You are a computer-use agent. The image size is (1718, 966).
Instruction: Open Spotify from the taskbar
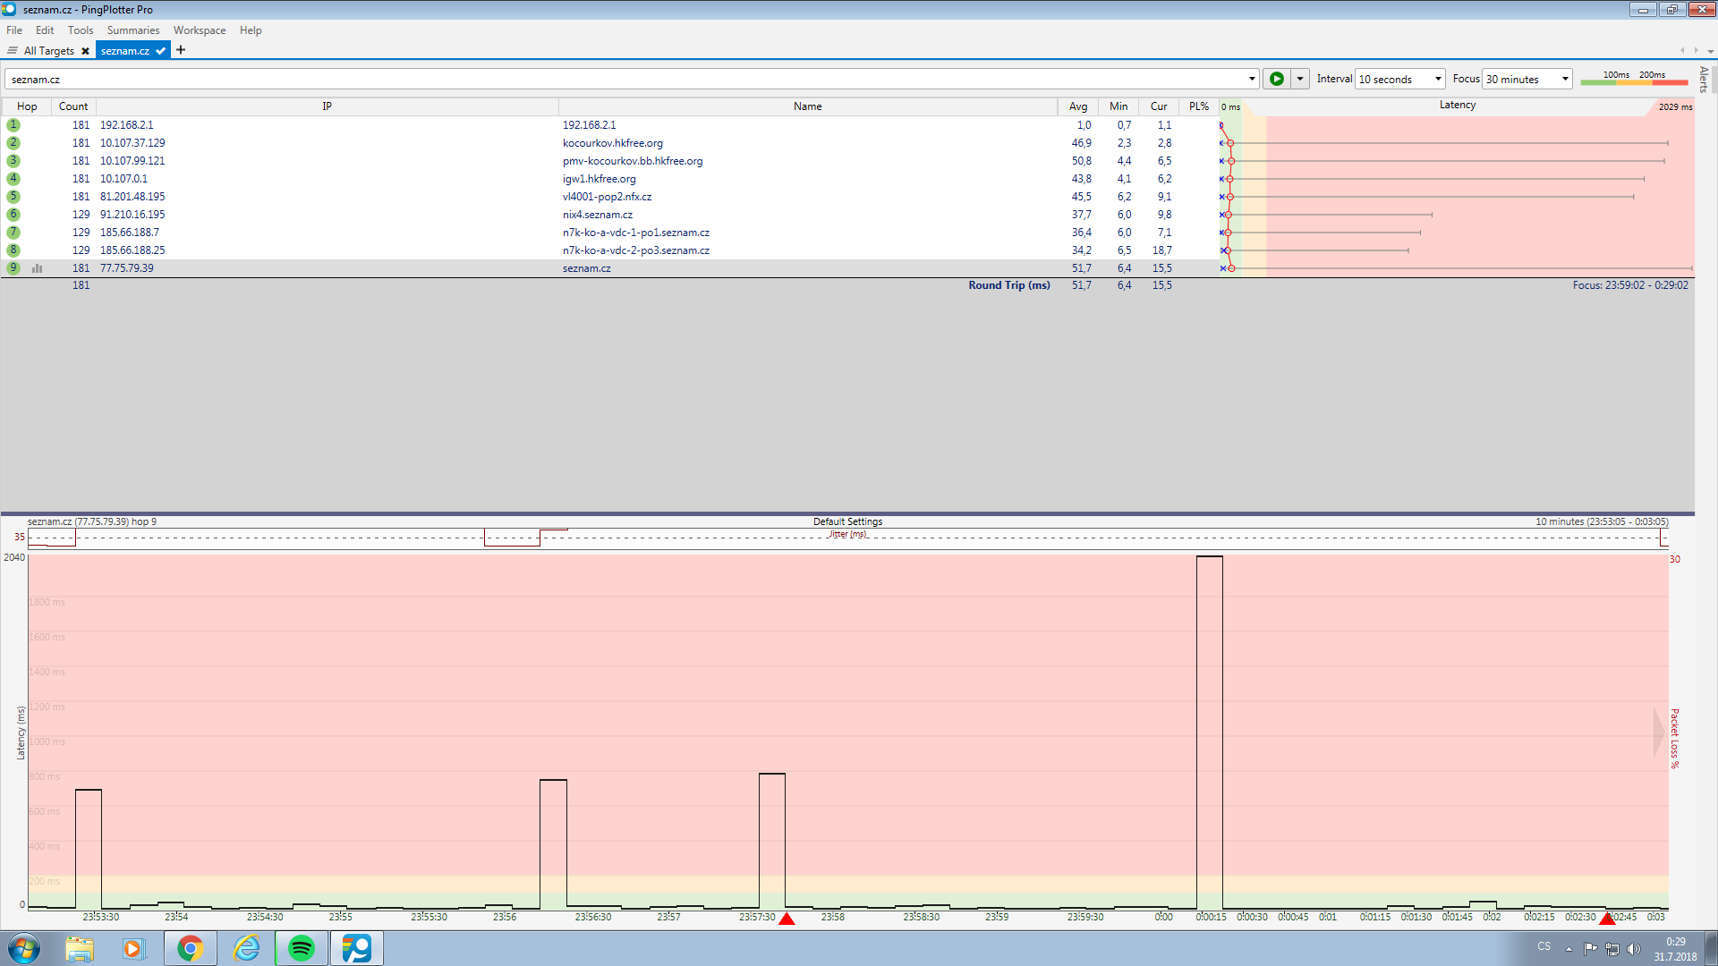[x=302, y=948]
